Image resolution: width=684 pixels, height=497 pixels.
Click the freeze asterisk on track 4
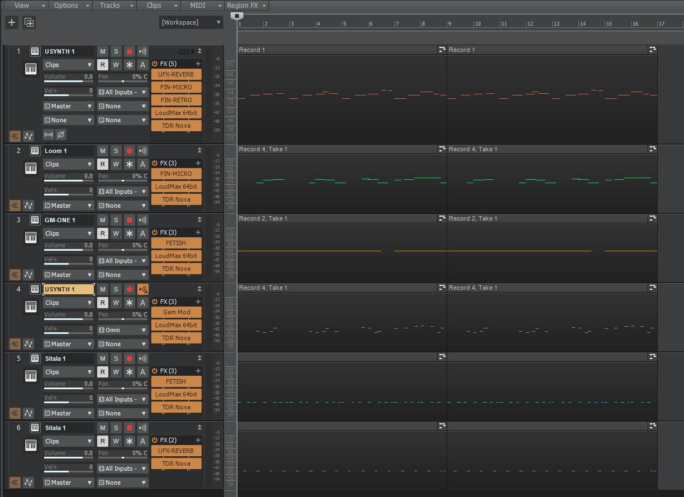point(130,303)
